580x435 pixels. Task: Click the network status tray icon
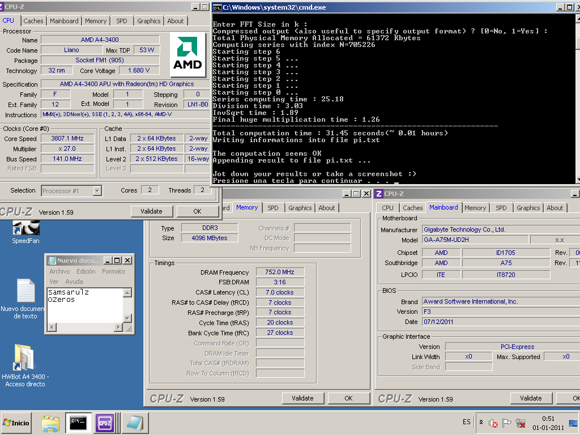[521, 423]
